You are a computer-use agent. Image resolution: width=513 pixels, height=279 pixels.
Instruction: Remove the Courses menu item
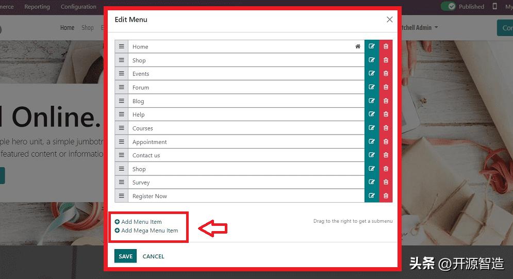click(x=386, y=128)
